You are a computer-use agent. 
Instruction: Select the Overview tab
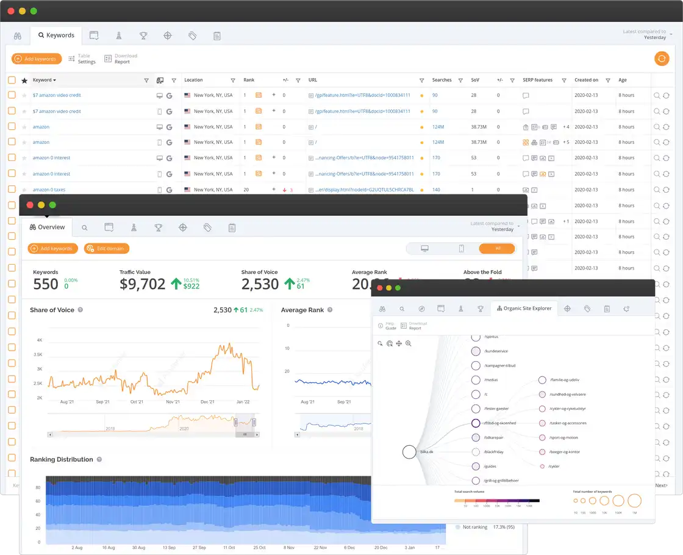tap(47, 227)
